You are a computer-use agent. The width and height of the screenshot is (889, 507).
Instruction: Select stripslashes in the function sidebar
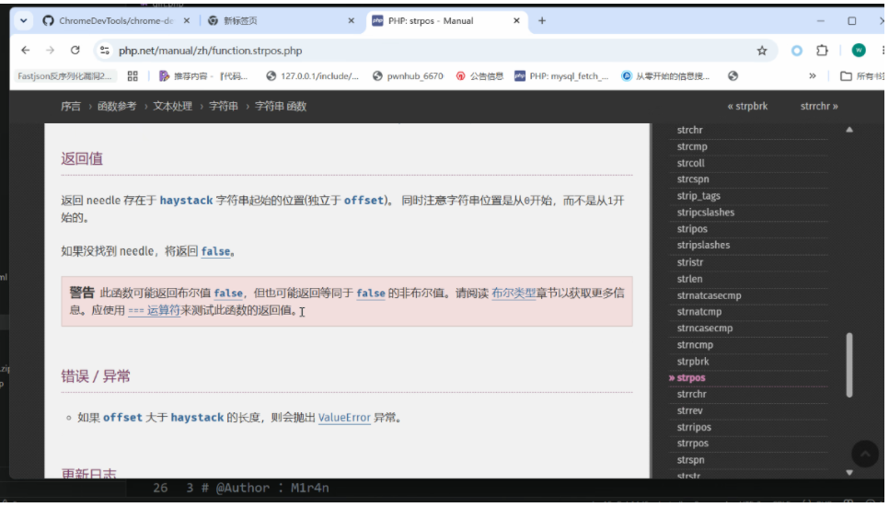tap(703, 245)
